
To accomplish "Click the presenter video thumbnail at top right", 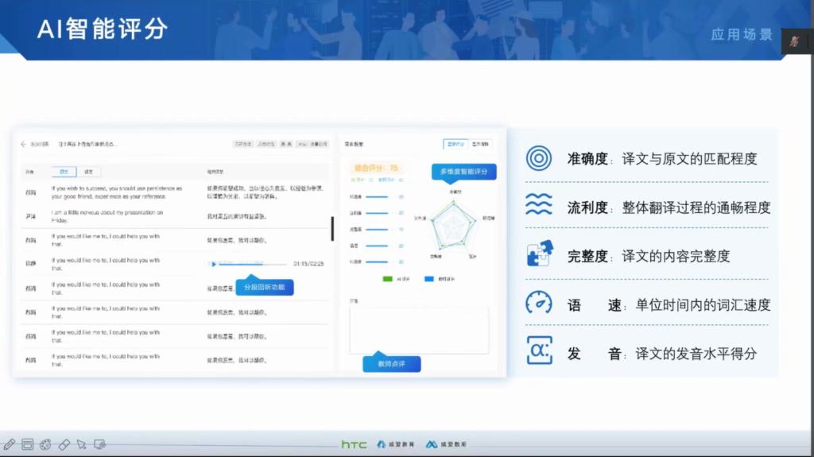I will click(x=794, y=41).
